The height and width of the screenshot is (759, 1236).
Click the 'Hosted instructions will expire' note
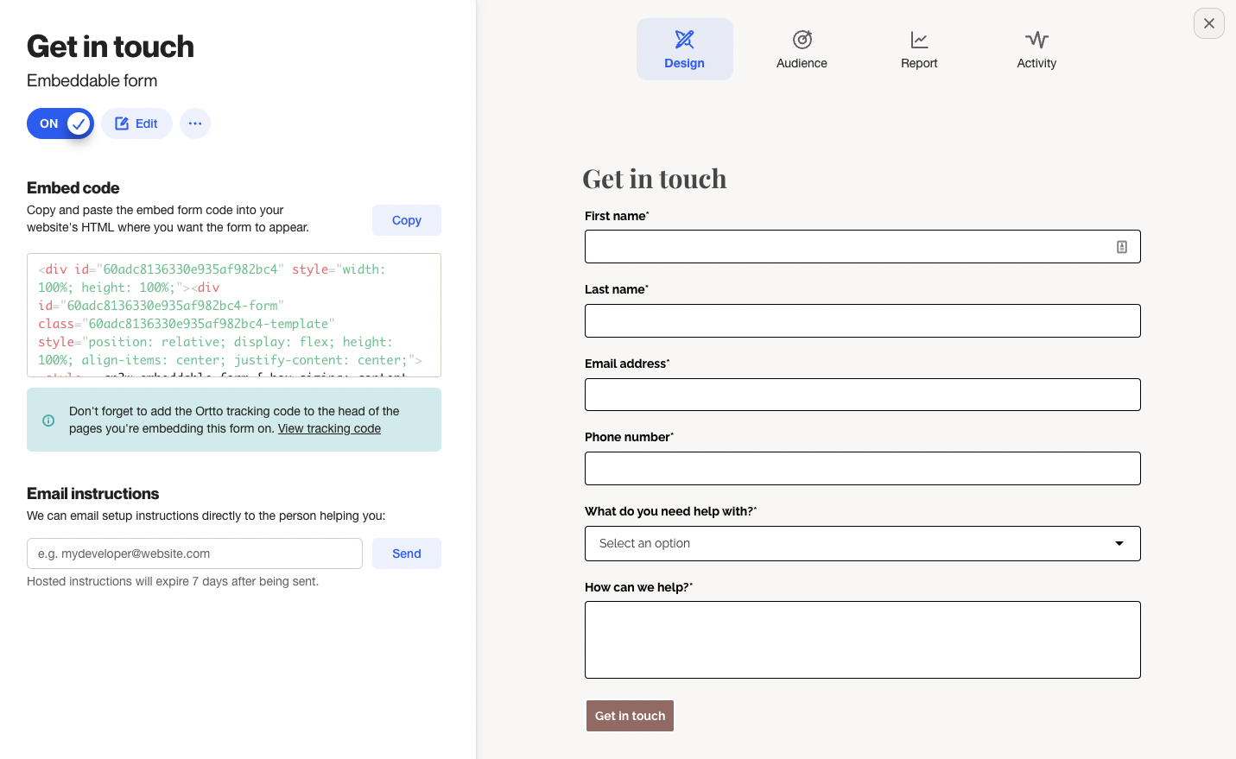[173, 582]
